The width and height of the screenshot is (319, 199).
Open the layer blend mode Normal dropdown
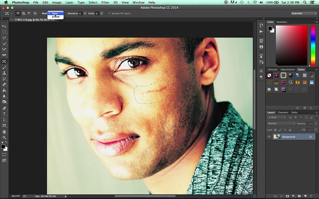pyautogui.click(x=281, y=124)
